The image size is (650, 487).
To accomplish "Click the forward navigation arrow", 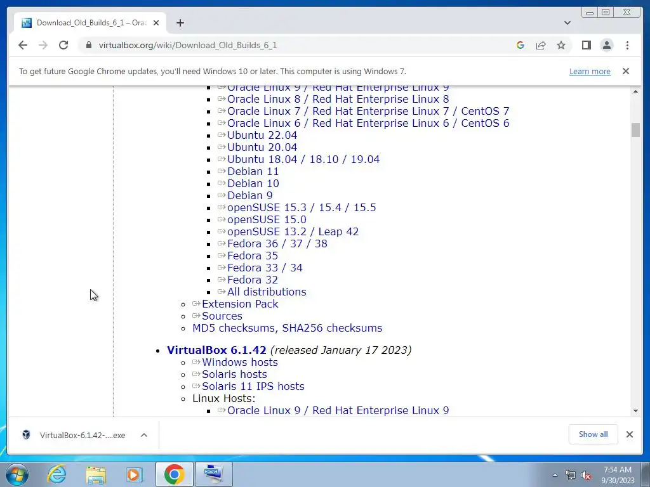I will 43,45.
